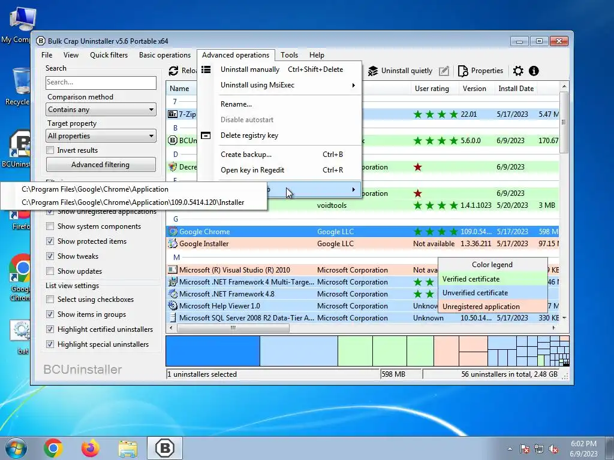Toggle Highlight certified uninstallers
This screenshot has height=460, width=614.
tap(50, 329)
